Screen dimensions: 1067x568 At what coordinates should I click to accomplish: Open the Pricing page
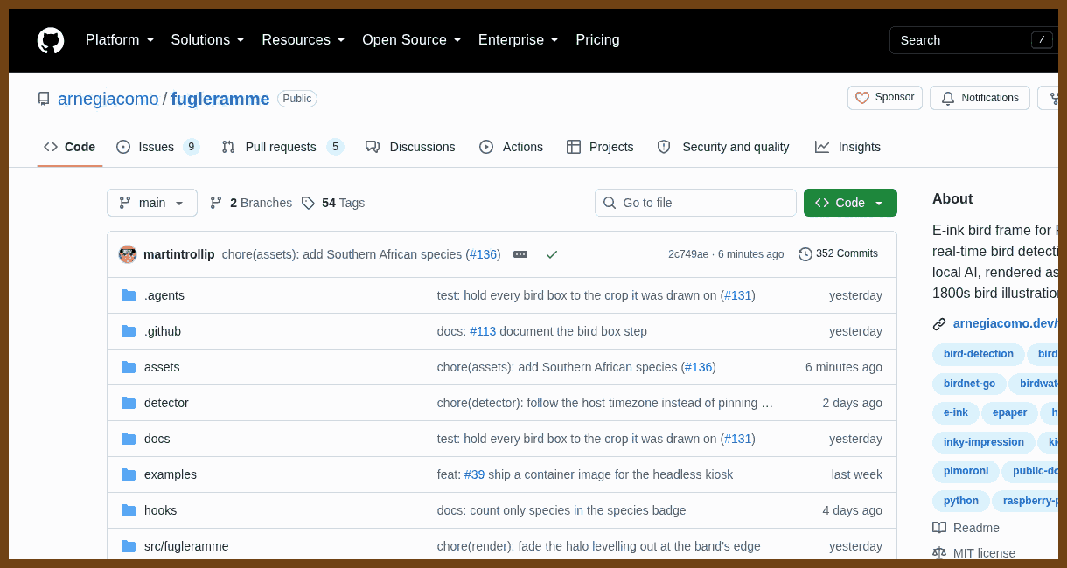click(x=597, y=40)
